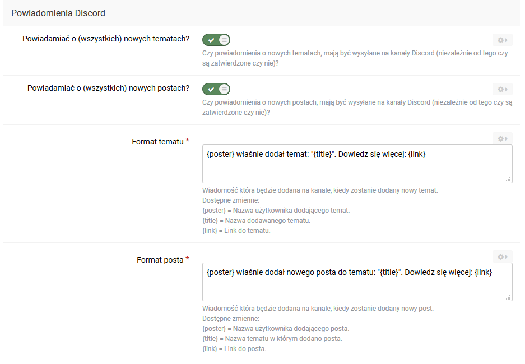Click the "Powiadamiać o (wszystkich) nowych postach?" label

pyautogui.click(x=108, y=88)
